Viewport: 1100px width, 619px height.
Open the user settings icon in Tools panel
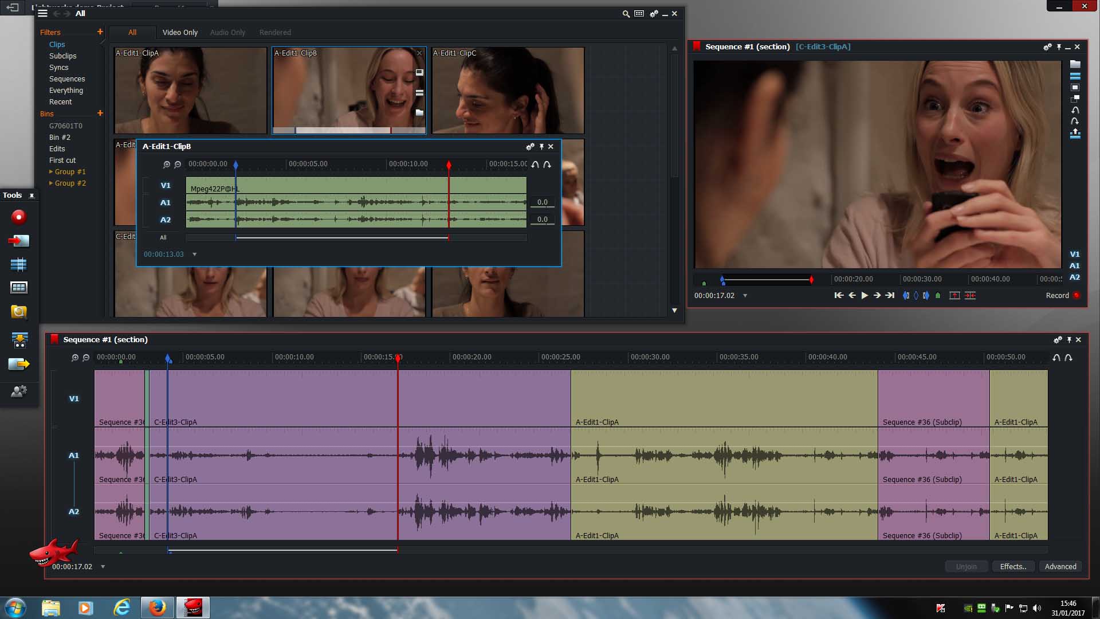coord(19,391)
